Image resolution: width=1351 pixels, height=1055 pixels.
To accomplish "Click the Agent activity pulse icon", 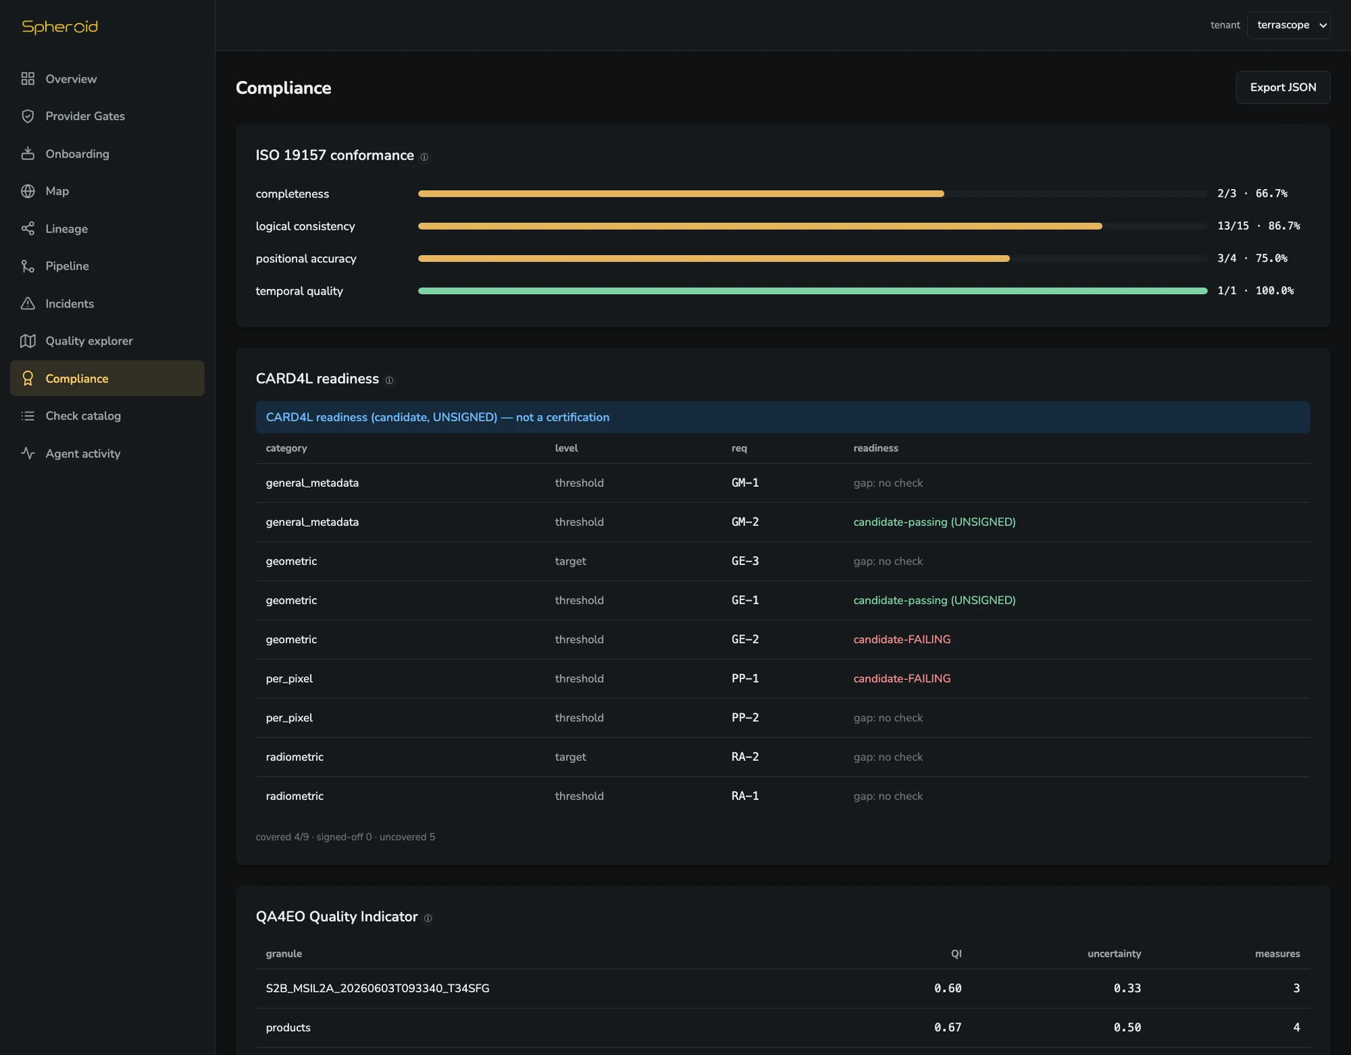I will [28, 453].
